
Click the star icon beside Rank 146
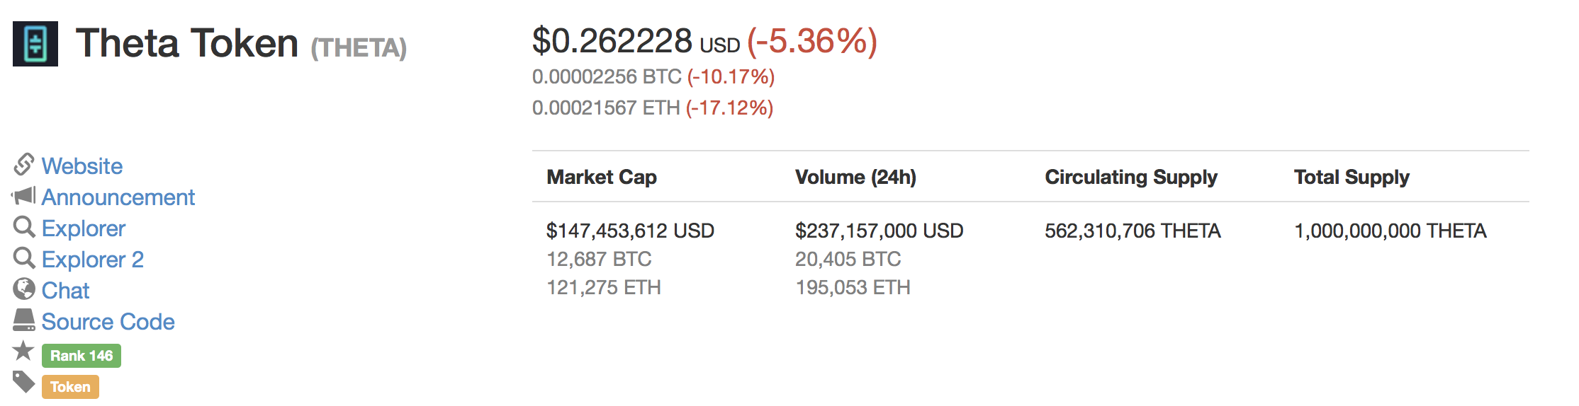23,350
